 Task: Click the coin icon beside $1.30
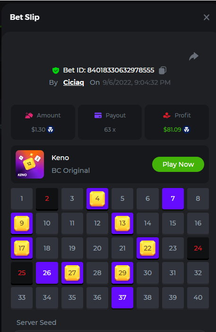click(x=50, y=129)
